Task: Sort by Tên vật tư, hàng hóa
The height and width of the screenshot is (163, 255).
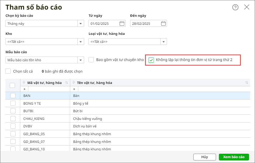Action: (x=247, y=83)
